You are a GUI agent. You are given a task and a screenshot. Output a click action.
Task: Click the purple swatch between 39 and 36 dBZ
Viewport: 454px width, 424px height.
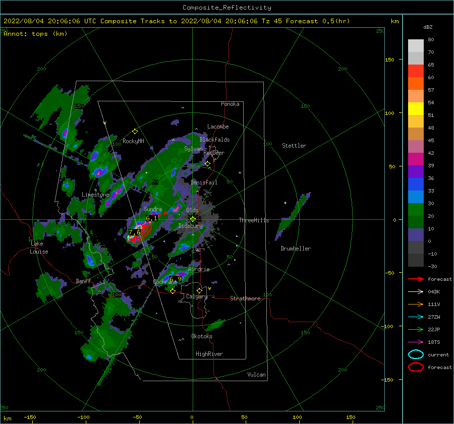(416, 171)
